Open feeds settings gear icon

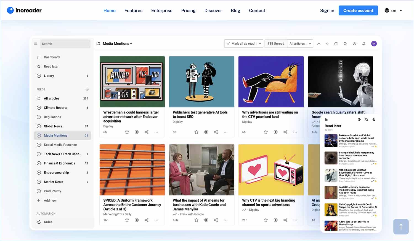tap(87, 89)
